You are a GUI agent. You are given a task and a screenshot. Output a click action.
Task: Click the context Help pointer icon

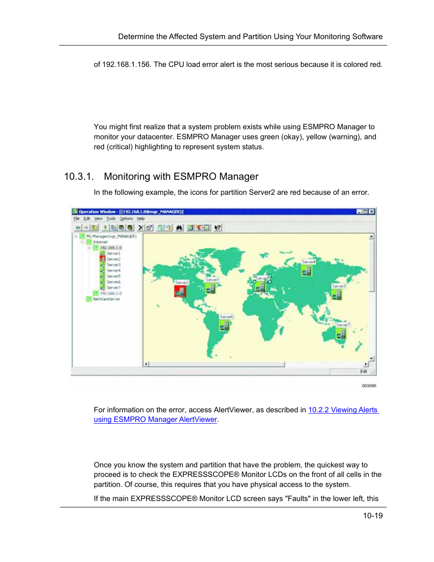point(218,228)
